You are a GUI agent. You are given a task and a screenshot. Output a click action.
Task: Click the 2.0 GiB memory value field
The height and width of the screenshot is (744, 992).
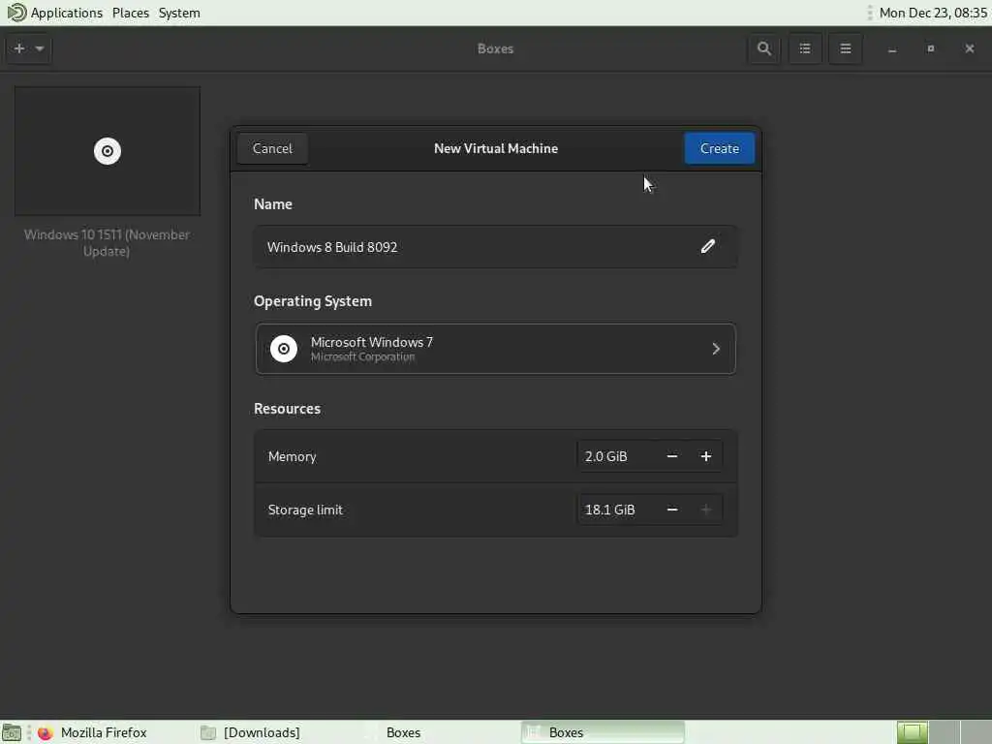616,456
